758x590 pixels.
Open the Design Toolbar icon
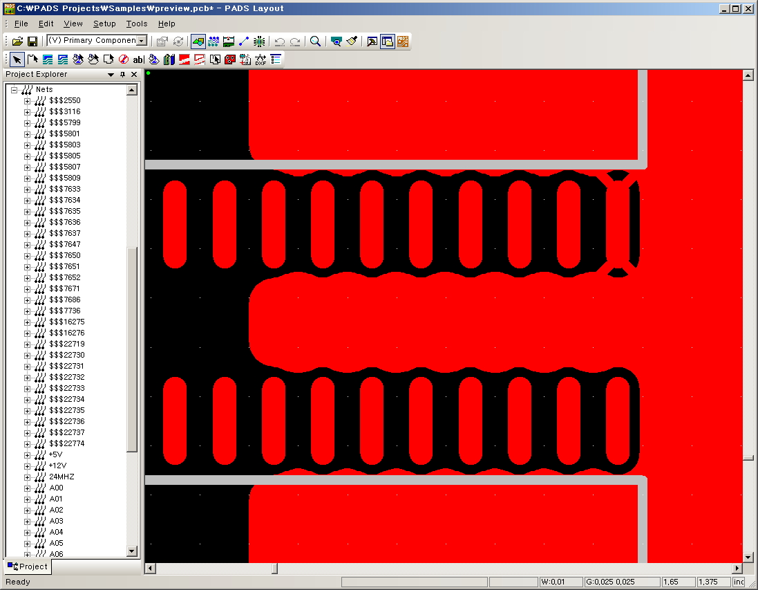[214, 42]
